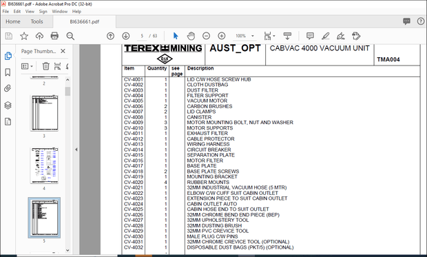The image size is (427, 257).
Task: Close the Page Thumbnails panel
Action: click(x=63, y=51)
